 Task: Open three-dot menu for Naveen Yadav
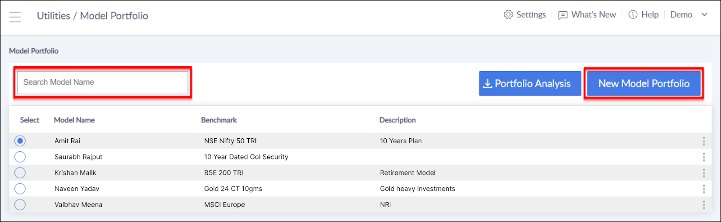point(703,189)
